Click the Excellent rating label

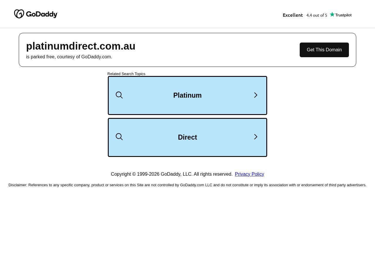(x=293, y=15)
